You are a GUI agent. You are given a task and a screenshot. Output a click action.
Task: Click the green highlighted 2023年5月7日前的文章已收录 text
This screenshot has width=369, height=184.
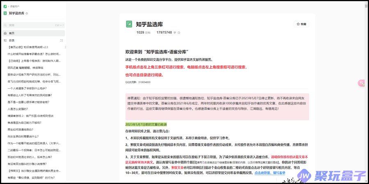coord(146,124)
